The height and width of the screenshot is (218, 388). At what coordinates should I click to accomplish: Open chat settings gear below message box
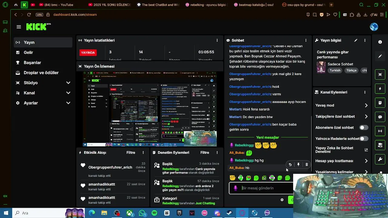point(282,200)
